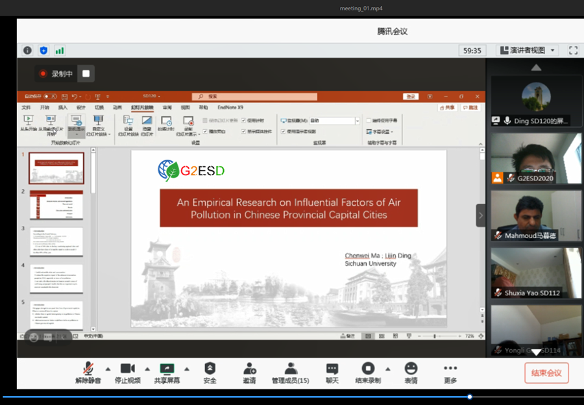Click the reading view icon in PowerPoint status bar
Image resolution: width=584 pixels, height=405 pixels.
coord(396,336)
